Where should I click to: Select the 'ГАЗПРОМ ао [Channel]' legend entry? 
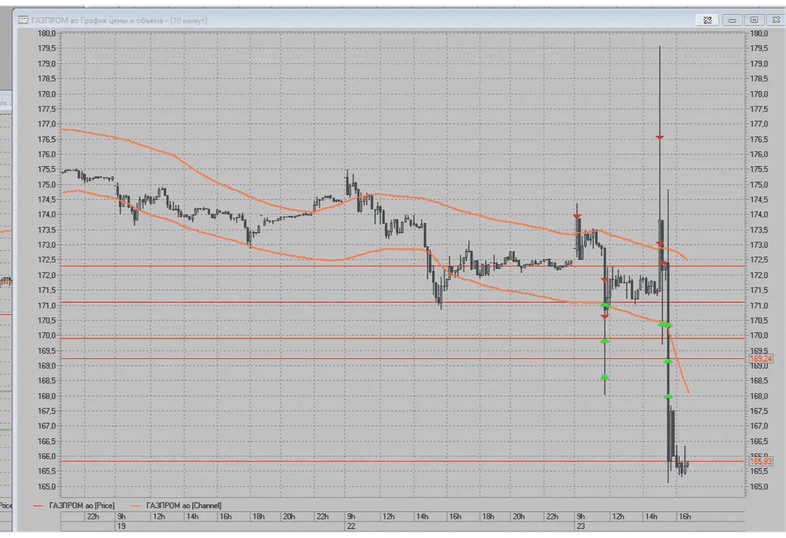coord(184,505)
